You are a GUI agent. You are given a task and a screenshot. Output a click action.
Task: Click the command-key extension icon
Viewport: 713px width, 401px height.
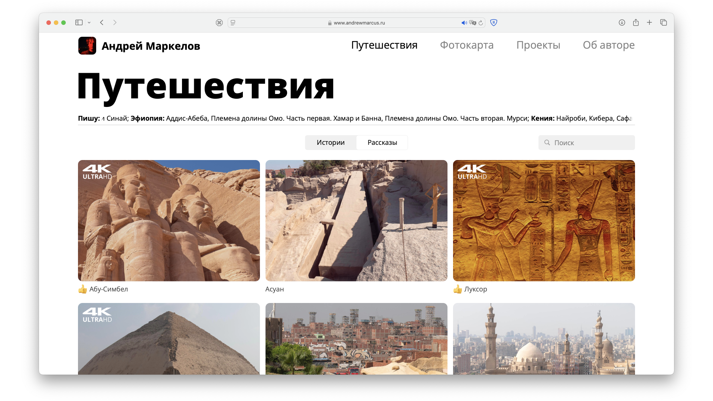tap(219, 23)
